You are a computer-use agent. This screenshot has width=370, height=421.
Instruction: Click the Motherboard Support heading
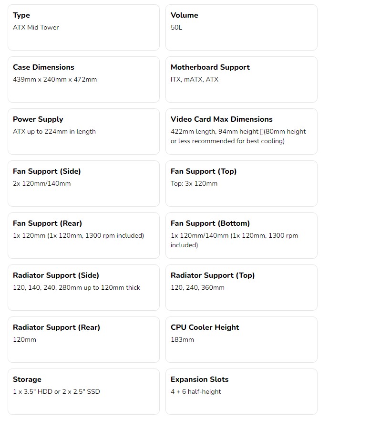[x=210, y=67]
